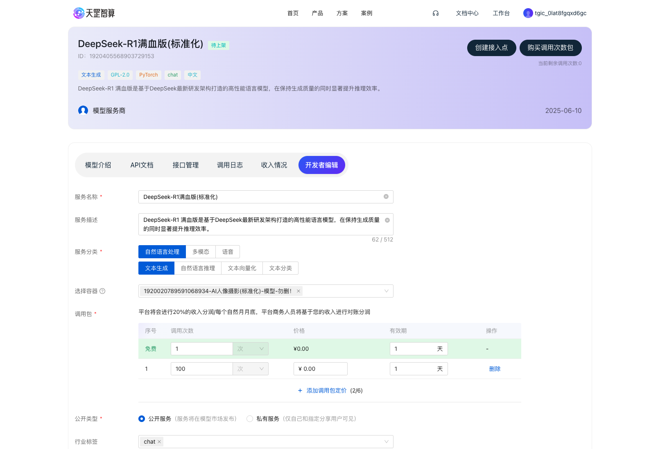Open unit dropdown in 免费 row

[251, 349]
